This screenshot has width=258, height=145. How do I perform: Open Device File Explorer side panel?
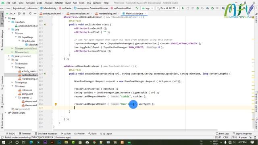256,101
